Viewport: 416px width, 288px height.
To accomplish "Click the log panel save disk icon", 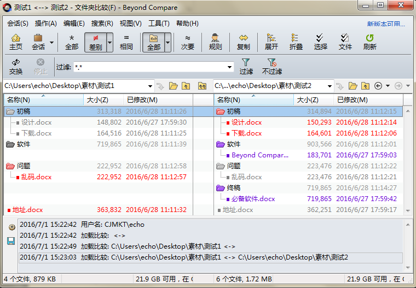I will pos(11,241).
